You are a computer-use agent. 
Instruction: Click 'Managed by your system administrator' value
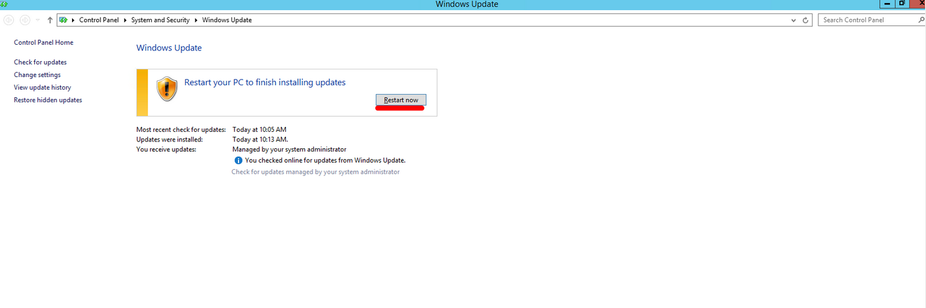point(289,150)
